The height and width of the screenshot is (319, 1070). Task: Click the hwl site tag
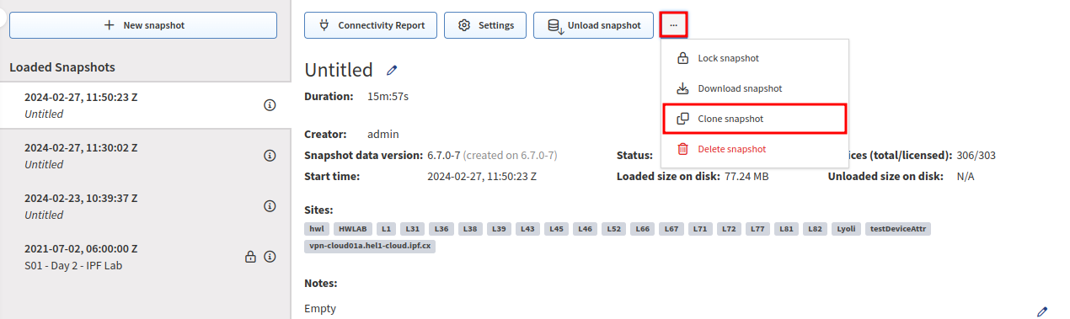[x=317, y=229]
